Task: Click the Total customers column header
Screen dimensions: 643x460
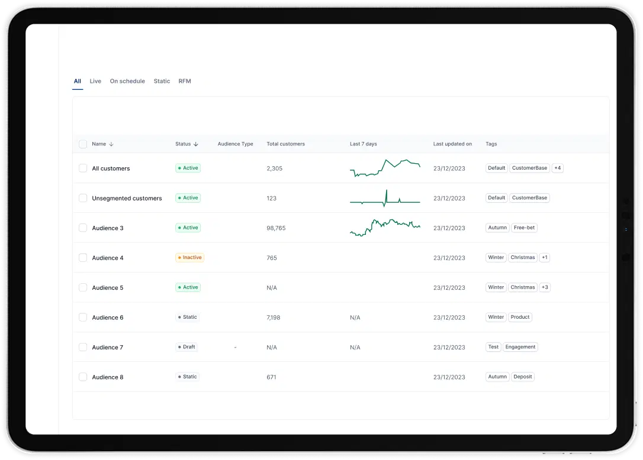Action: tap(286, 144)
